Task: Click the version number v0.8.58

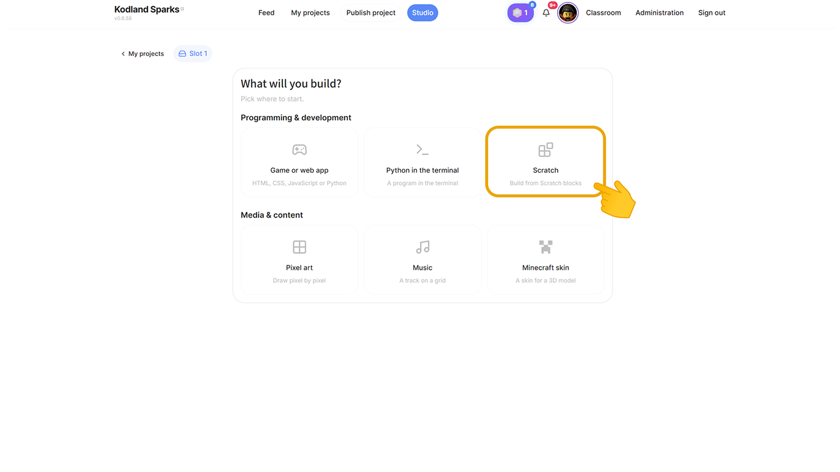Action: tap(123, 18)
